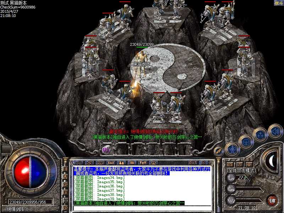Click the balance-scale trade icon in chat toolbar

click(153, 163)
